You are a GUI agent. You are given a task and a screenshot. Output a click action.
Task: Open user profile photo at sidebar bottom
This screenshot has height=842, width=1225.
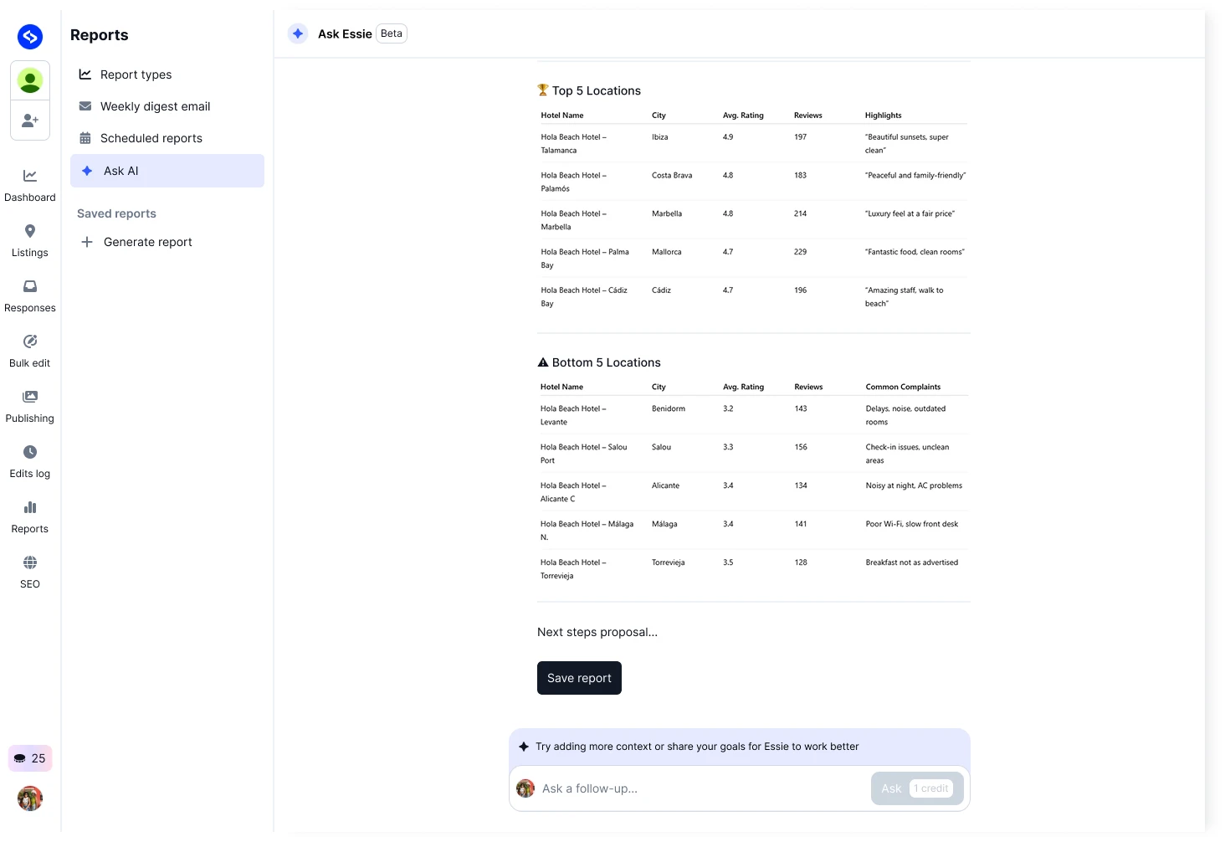click(30, 798)
